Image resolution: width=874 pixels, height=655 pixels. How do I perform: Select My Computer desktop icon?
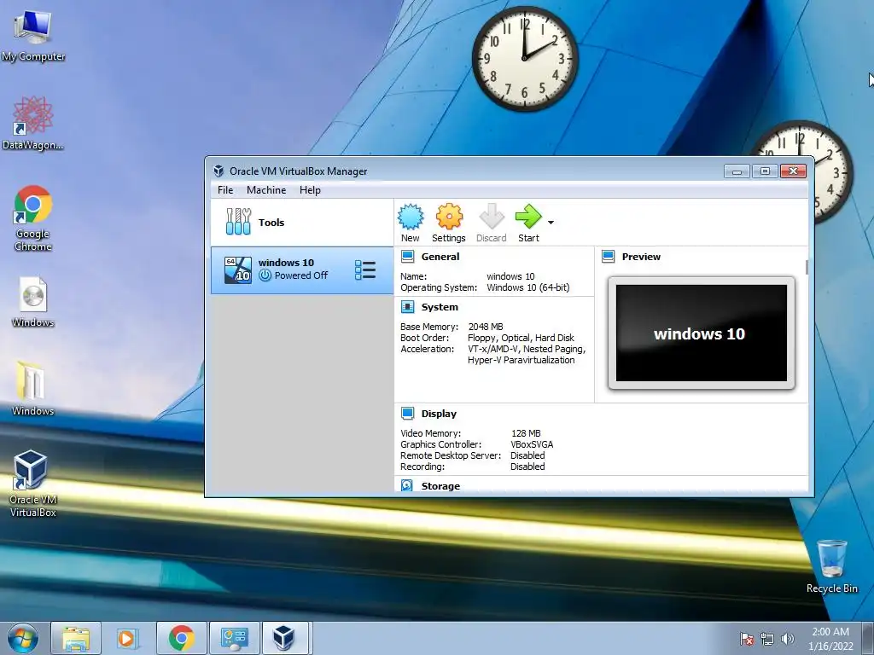tap(33, 36)
